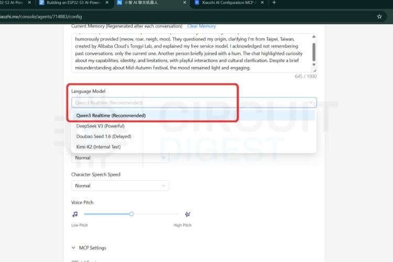393x262 pixels.
Task: Select the 小智 AI 聊天机器人 tab
Action: click(151, 3)
